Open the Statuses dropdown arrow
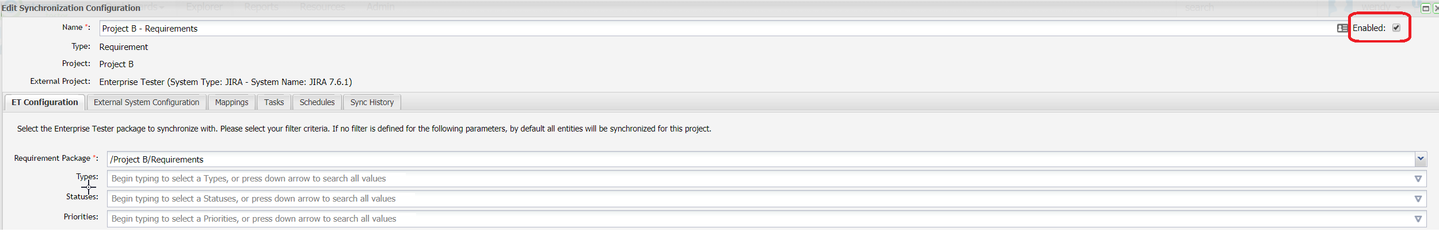Viewport: 1439px width, 232px height. 1418,199
